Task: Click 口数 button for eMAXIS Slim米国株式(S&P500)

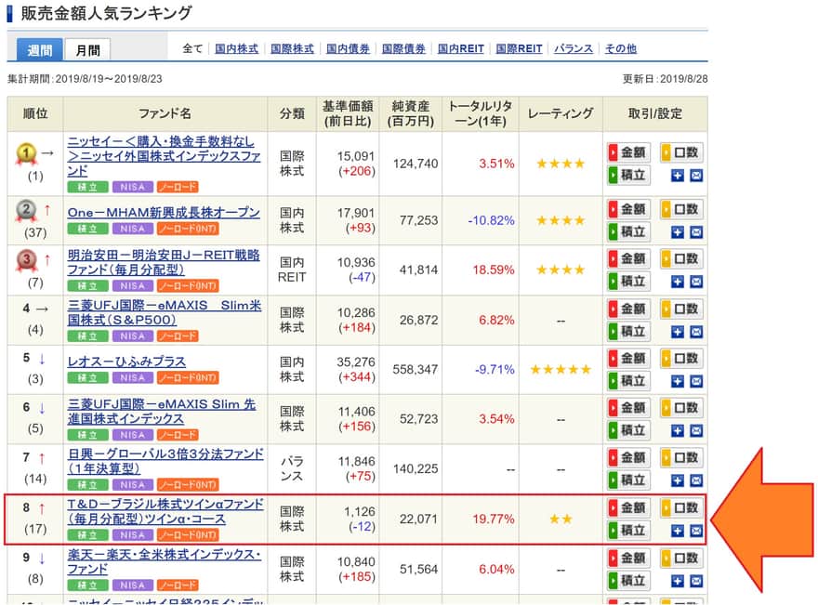Action: click(x=681, y=309)
